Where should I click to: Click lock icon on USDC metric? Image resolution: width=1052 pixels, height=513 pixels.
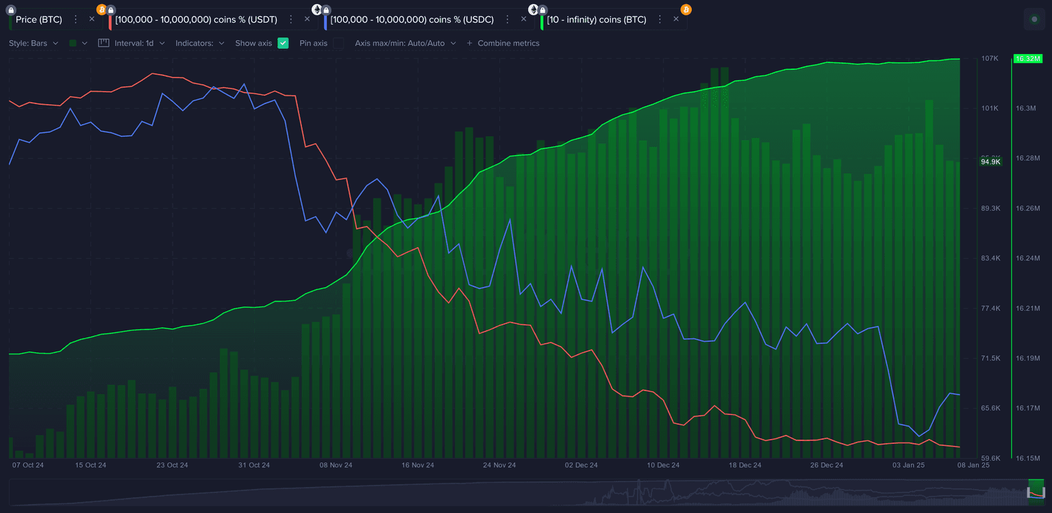(326, 10)
